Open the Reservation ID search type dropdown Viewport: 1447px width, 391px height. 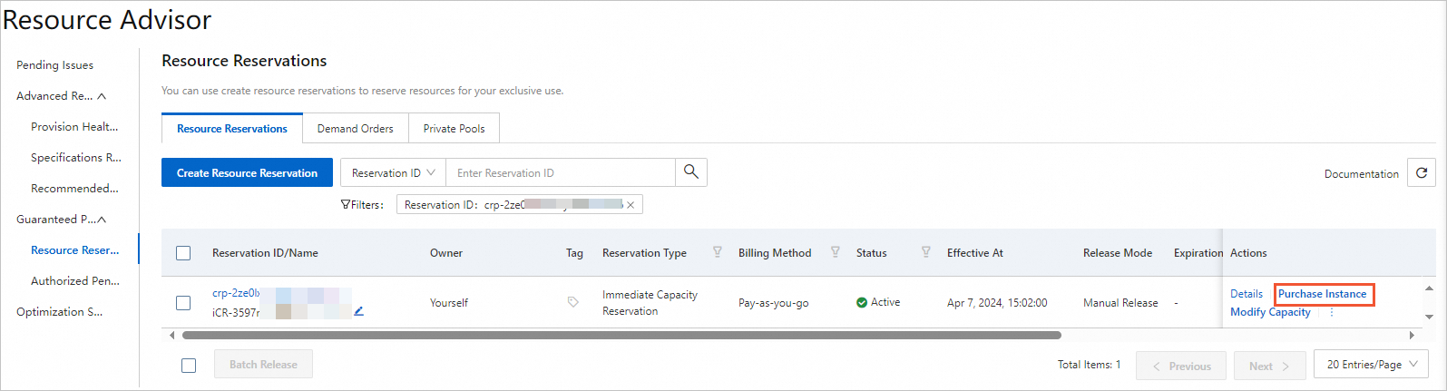pyautogui.click(x=394, y=172)
